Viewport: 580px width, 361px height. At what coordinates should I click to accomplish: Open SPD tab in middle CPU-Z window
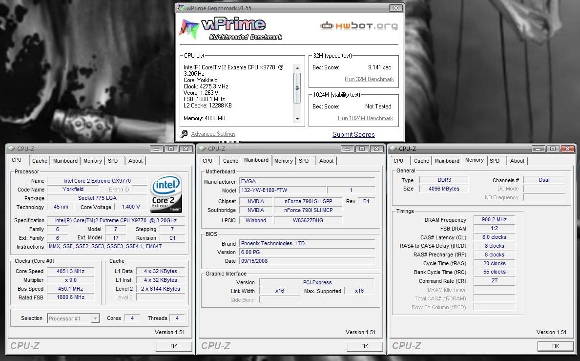304,161
